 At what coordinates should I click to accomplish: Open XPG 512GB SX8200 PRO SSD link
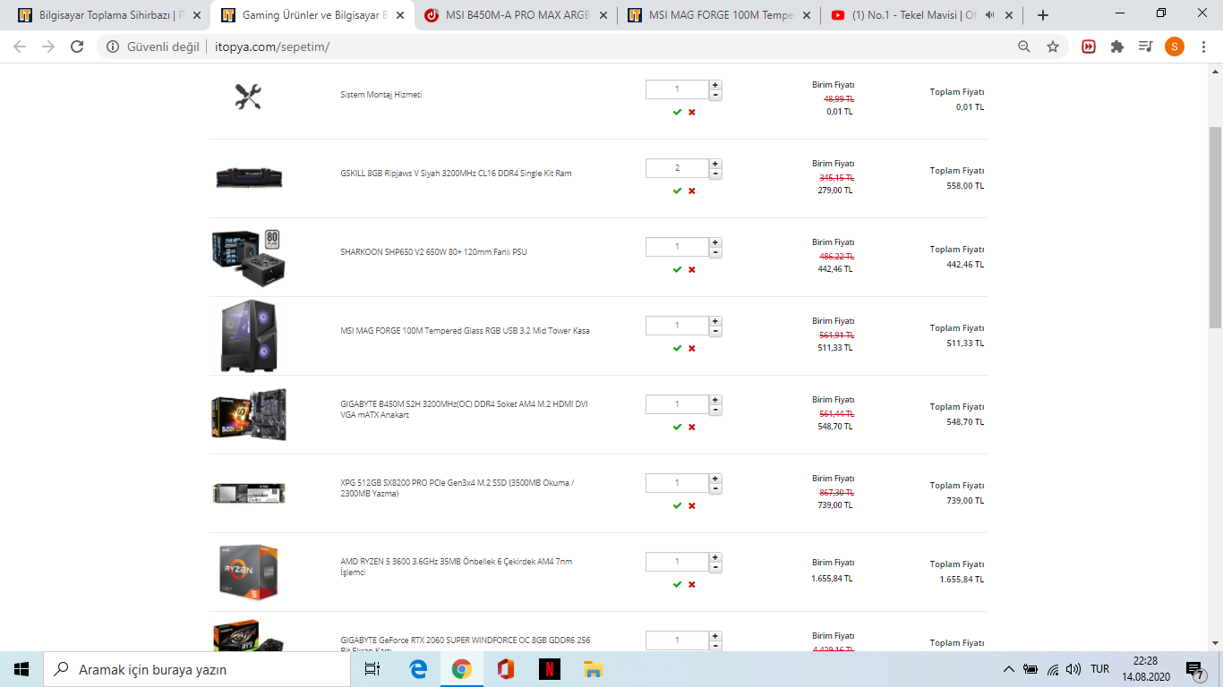click(457, 488)
